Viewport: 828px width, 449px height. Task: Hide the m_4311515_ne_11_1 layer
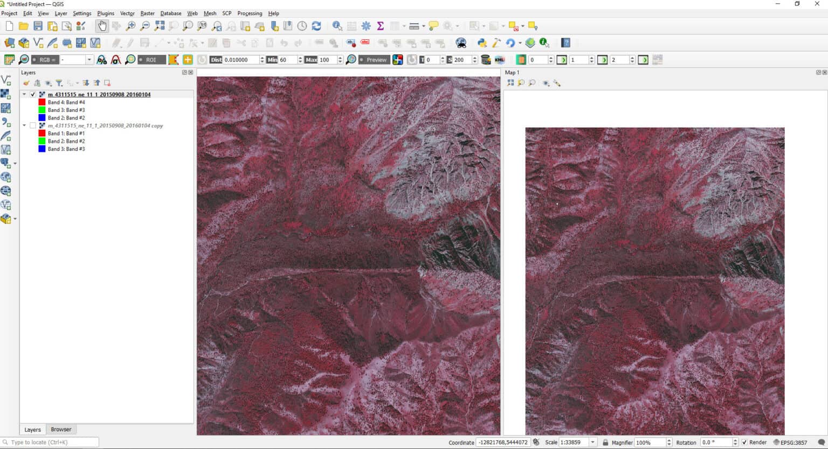click(x=33, y=94)
